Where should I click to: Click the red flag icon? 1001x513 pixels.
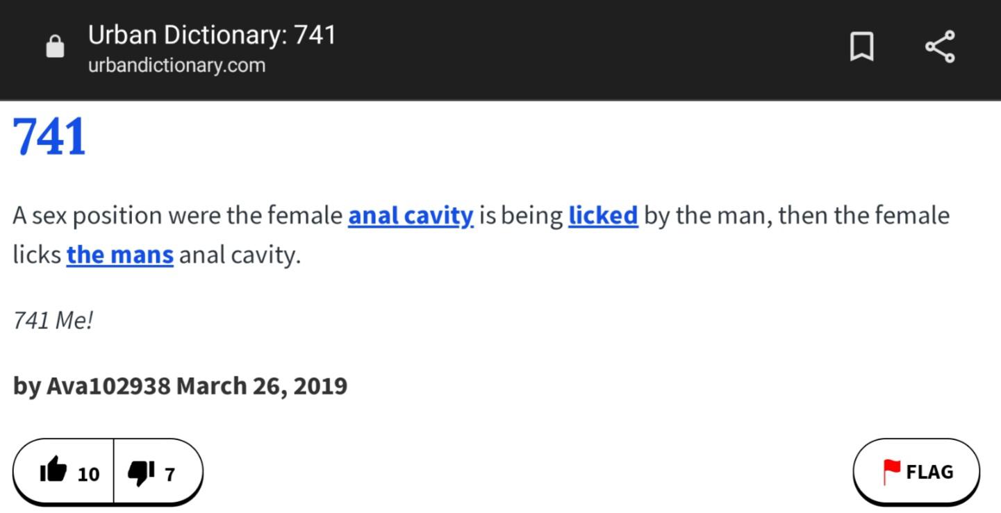tap(891, 472)
